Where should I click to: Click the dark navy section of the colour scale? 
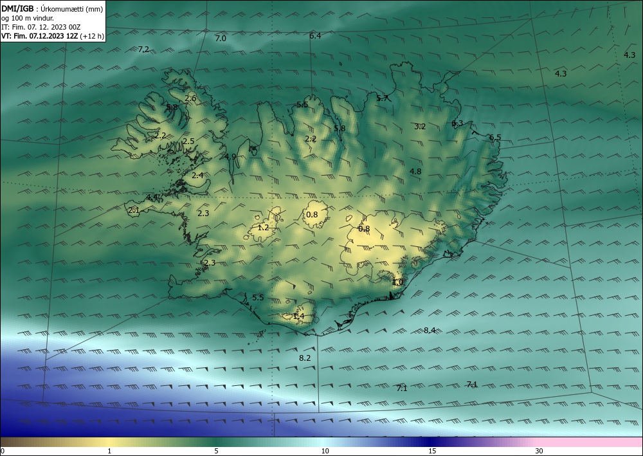click(x=431, y=442)
